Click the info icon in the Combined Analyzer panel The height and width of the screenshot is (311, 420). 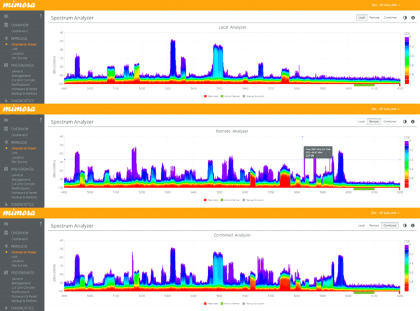point(413,225)
